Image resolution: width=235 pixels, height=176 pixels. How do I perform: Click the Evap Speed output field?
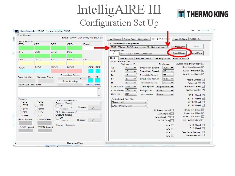pos(25,123)
